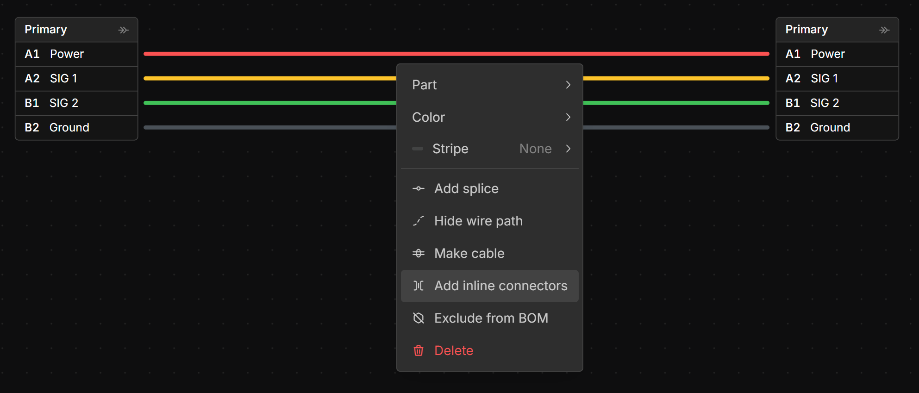Choose Exclude from BOM text option
This screenshot has height=393, width=919.
click(x=491, y=318)
